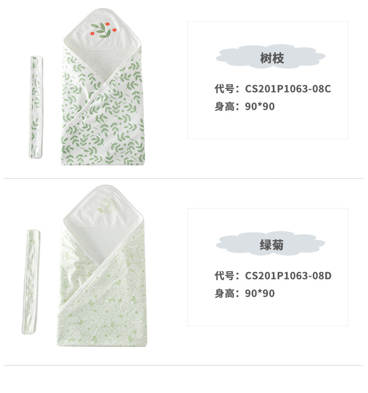Click the embroidered chrysanthemum on hood
The height and width of the screenshot is (393, 368).
tap(106, 206)
